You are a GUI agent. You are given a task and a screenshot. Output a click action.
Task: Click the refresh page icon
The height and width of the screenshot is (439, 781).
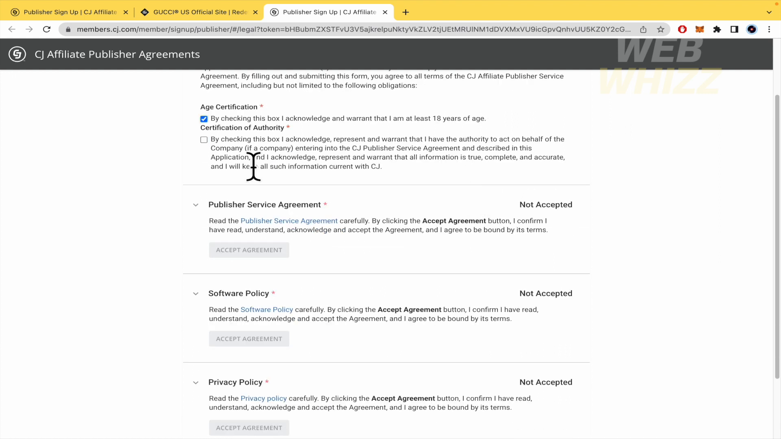click(47, 30)
